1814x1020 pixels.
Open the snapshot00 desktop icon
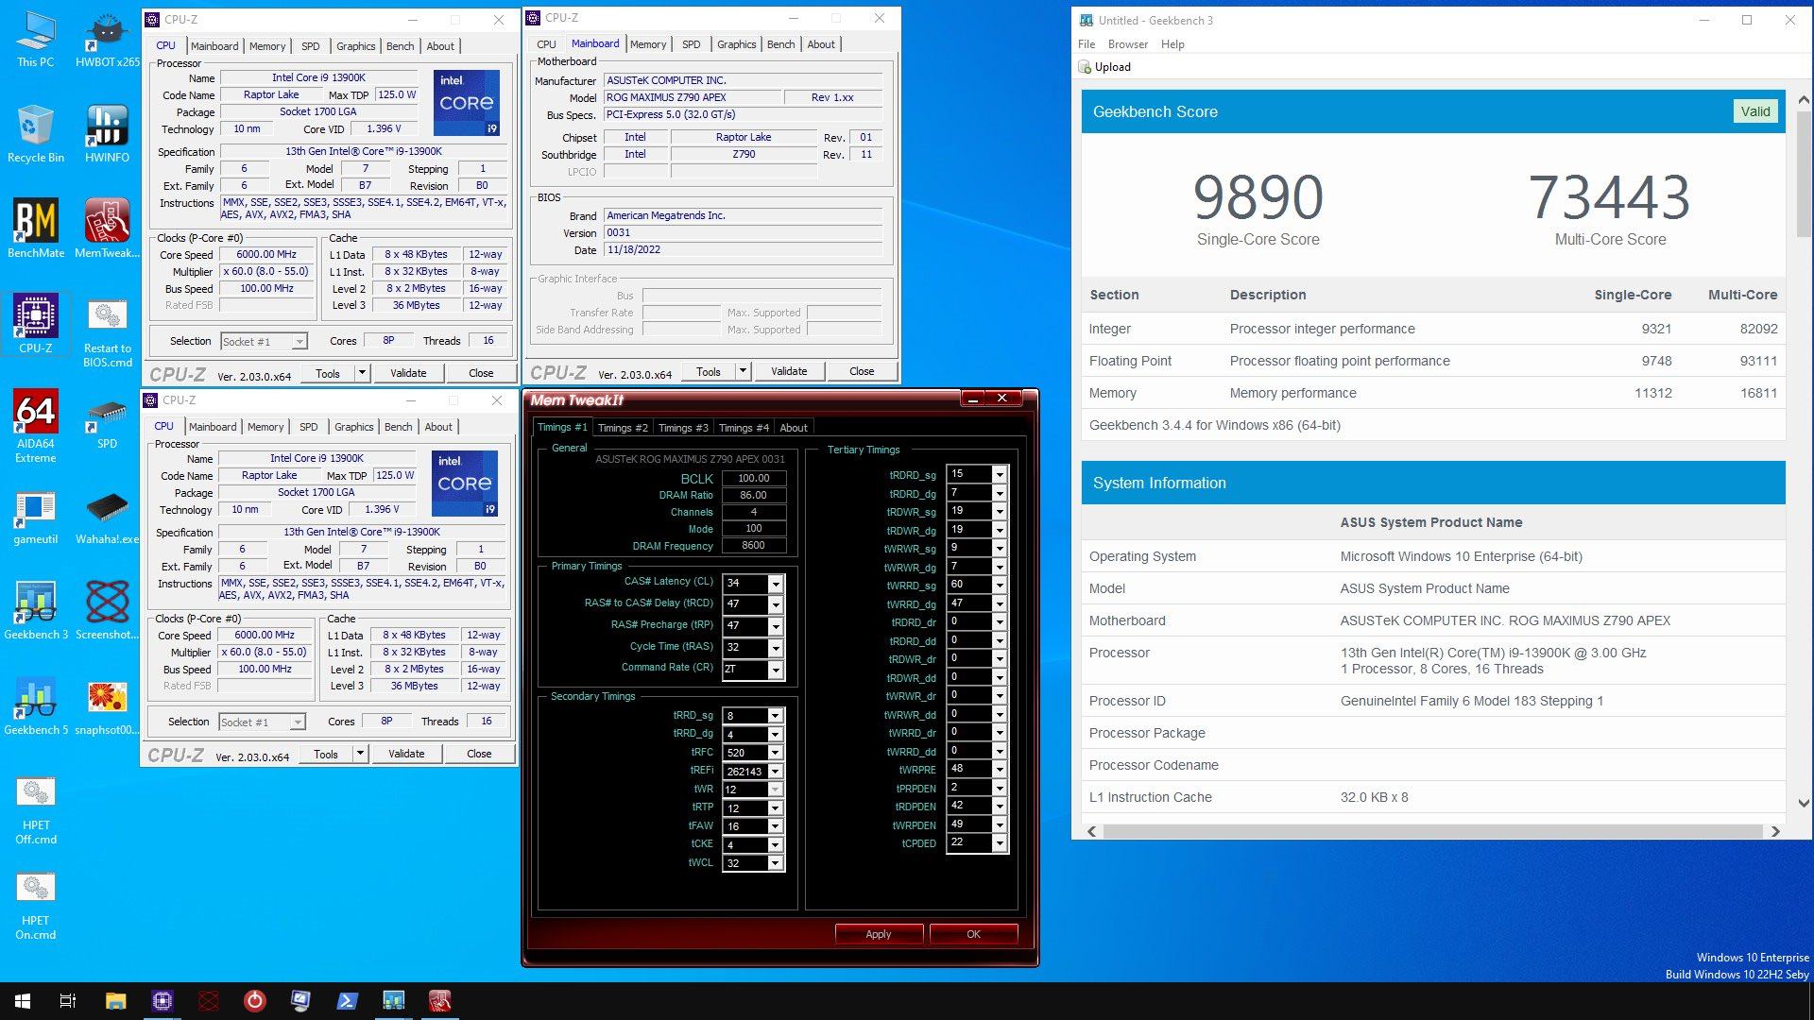[x=107, y=706]
